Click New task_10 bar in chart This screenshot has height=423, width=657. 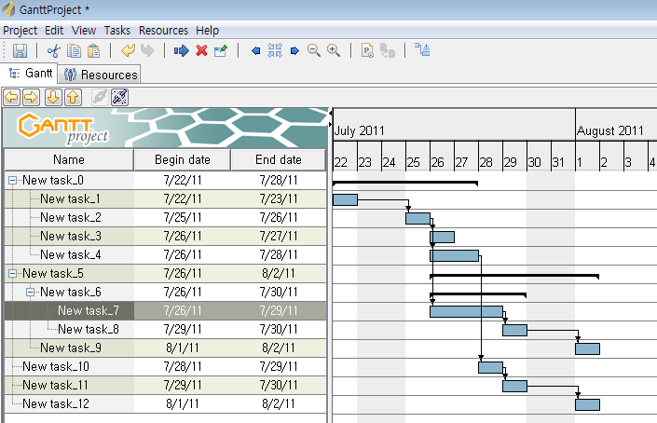[x=491, y=367]
